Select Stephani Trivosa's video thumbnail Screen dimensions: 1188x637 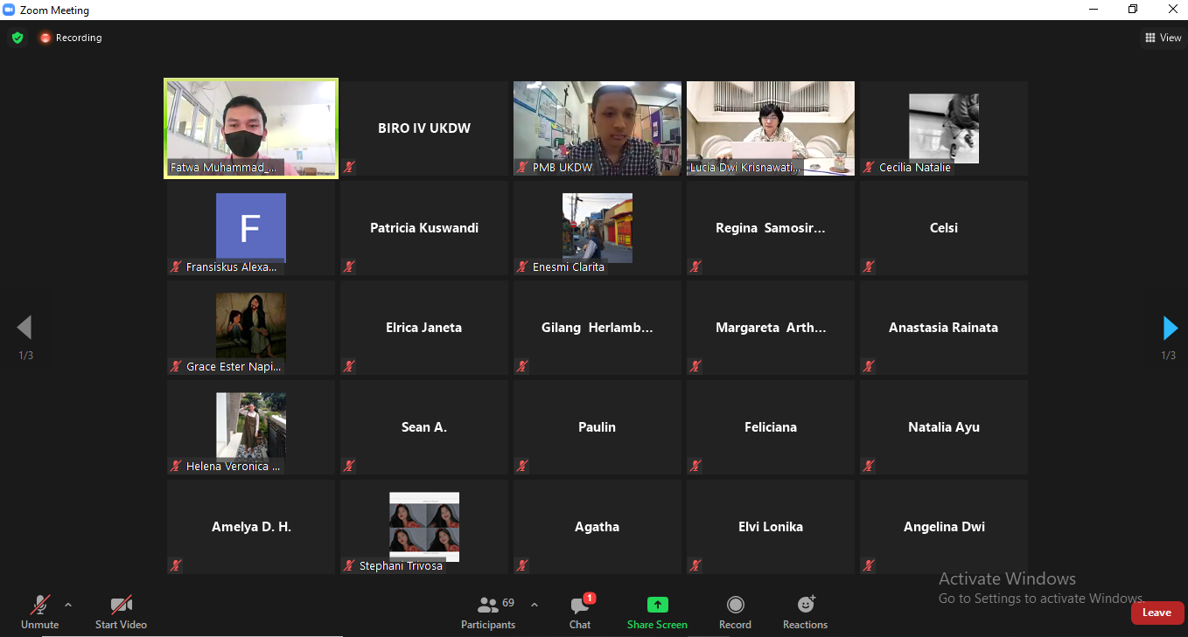423,524
